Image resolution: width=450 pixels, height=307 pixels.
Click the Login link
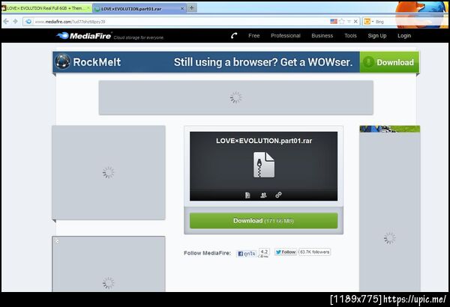click(404, 35)
